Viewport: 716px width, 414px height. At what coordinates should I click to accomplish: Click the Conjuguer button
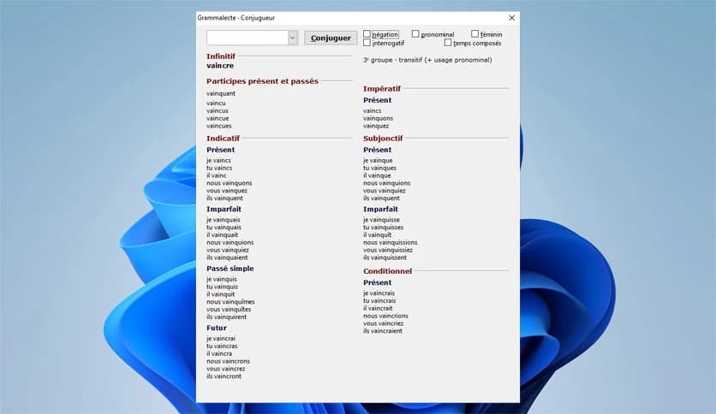(331, 38)
